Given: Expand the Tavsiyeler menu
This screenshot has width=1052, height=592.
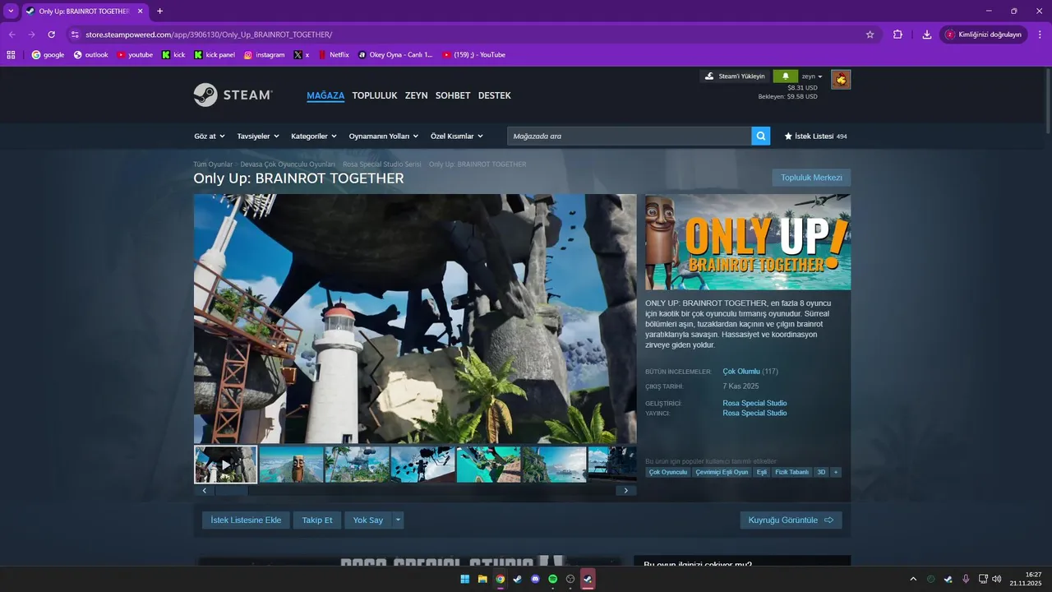Looking at the screenshot, I should 258,136.
